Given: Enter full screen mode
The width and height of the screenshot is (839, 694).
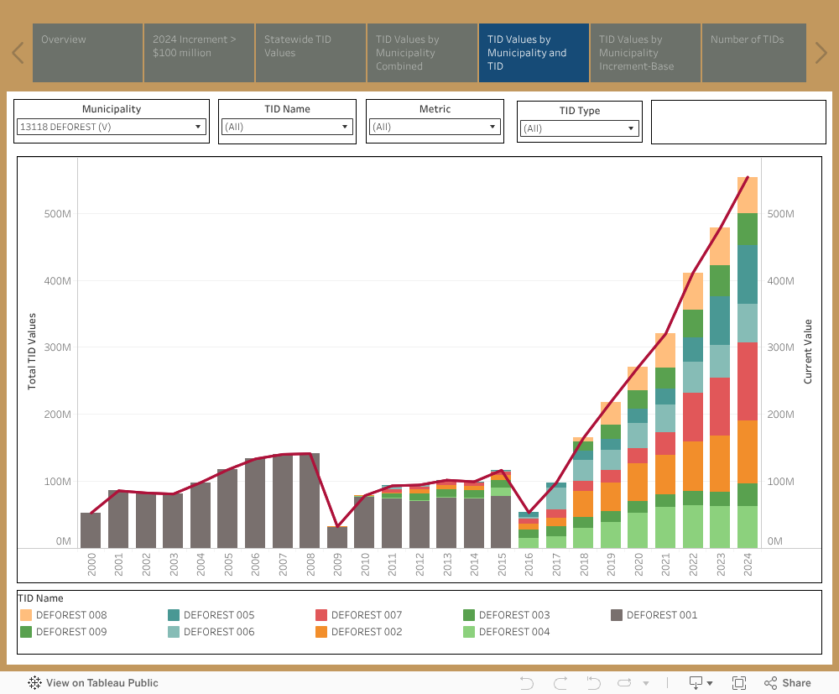Looking at the screenshot, I should [739, 683].
